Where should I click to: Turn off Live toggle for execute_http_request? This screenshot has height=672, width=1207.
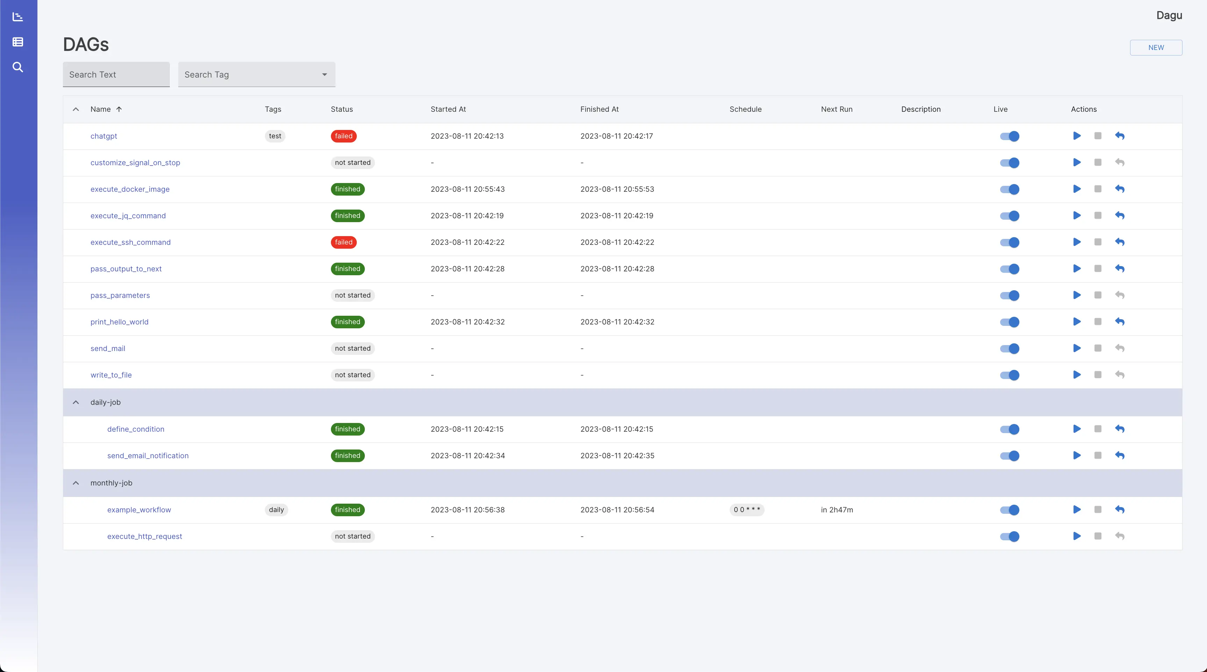(x=1009, y=536)
